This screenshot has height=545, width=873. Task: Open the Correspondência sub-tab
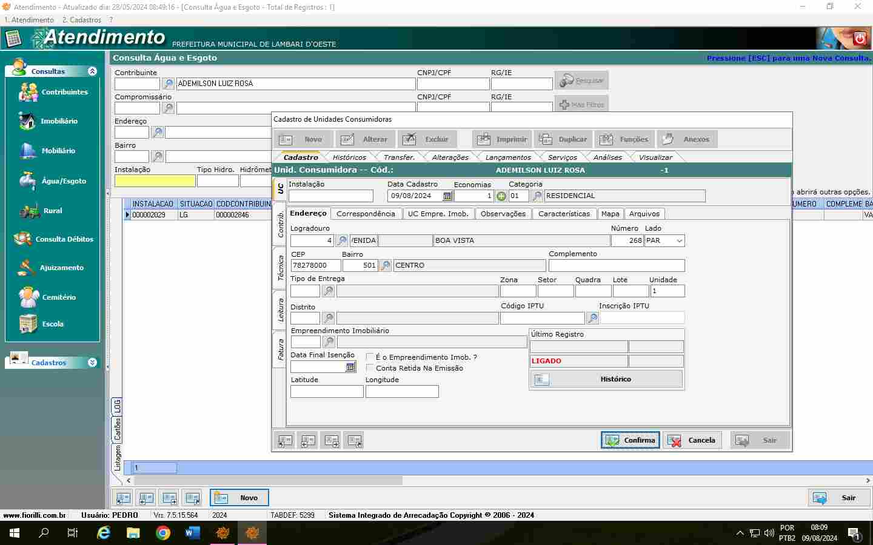coord(366,214)
